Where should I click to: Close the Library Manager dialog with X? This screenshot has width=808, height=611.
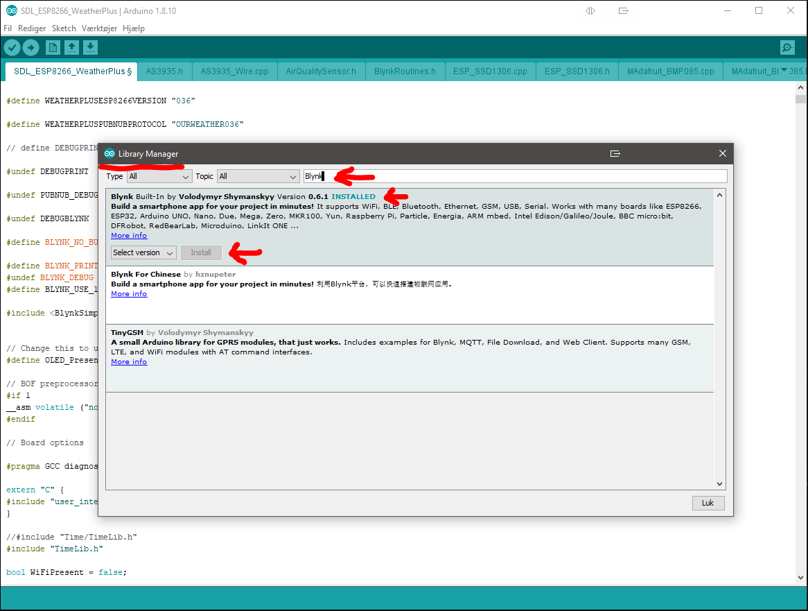(723, 154)
